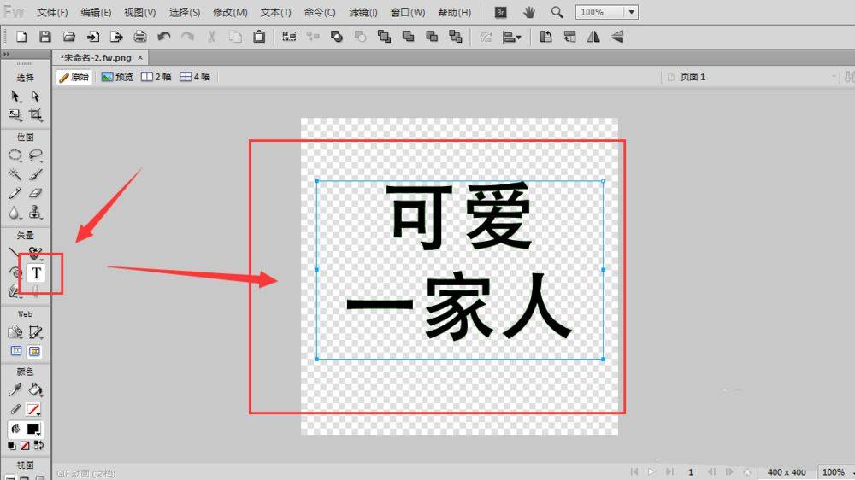
Task: Click the Print icon in the toolbar
Action: coord(140,37)
